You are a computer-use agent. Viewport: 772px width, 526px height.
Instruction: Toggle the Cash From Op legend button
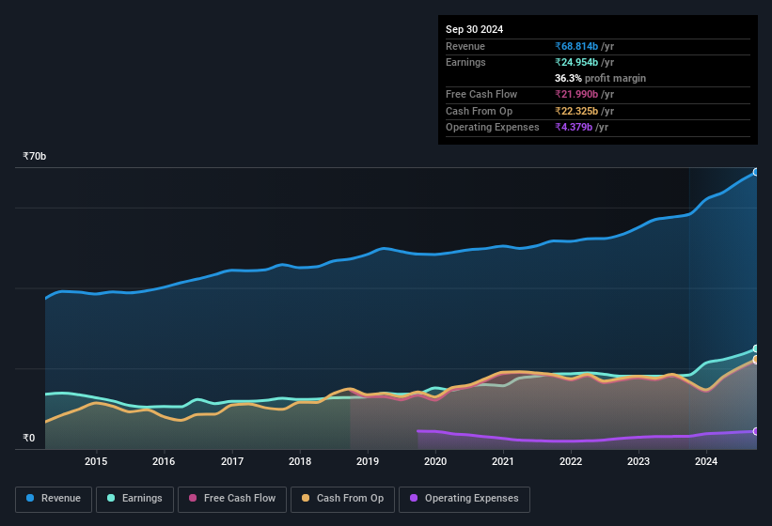(x=342, y=499)
